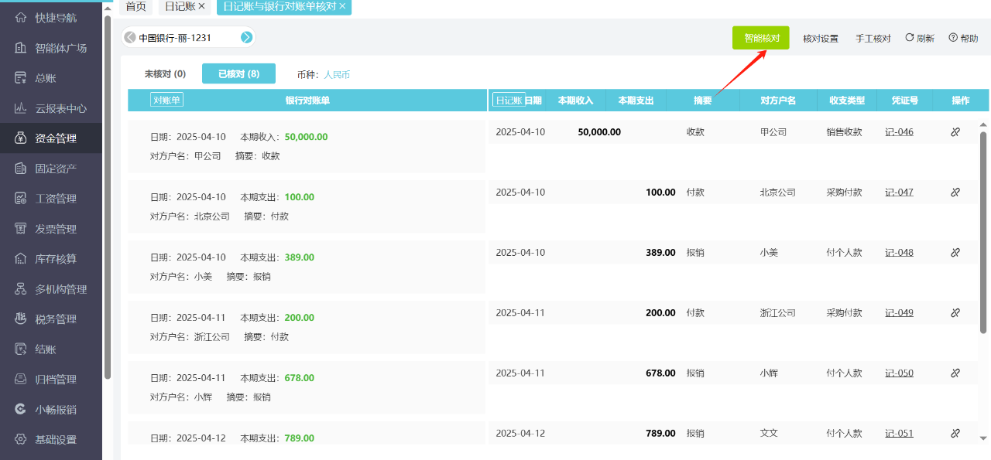This screenshot has height=460, width=991.
Task: Open voucher link 记-047
Action: click(899, 192)
